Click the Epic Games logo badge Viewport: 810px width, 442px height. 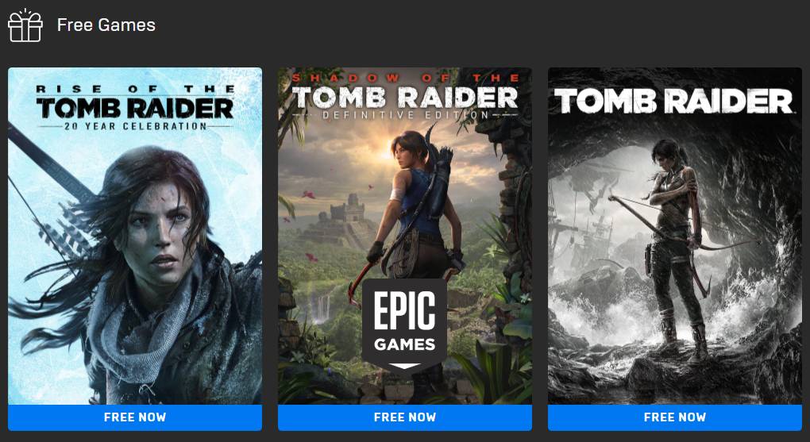(404, 326)
